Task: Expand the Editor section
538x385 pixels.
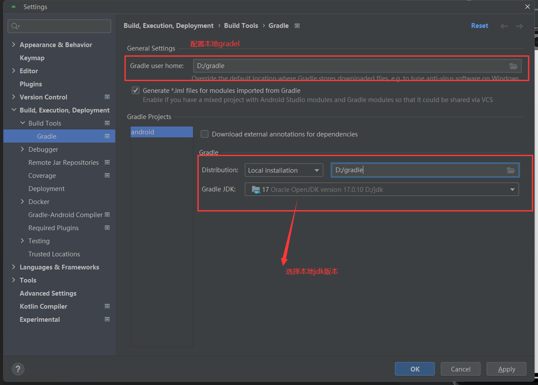Action: tap(14, 71)
